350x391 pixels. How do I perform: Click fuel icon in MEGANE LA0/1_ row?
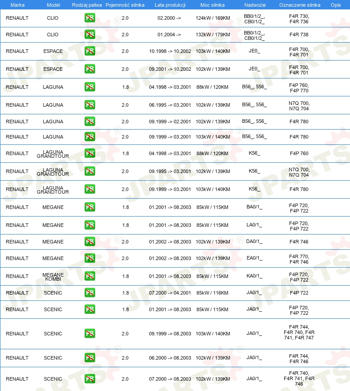tap(90, 225)
